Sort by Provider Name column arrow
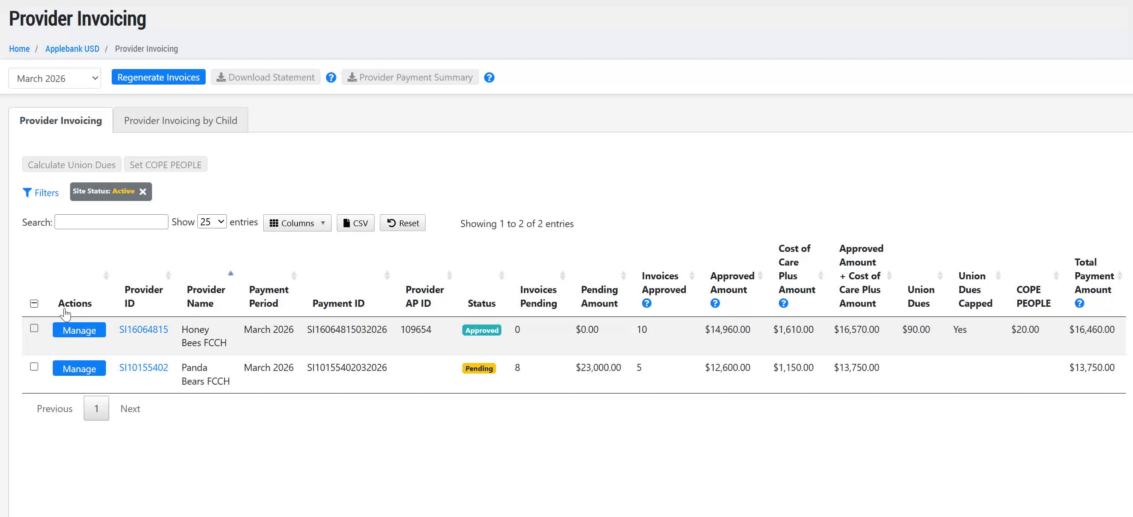Image resolution: width=1133 pixels, height=517 pixels. [x=231, y=274]
